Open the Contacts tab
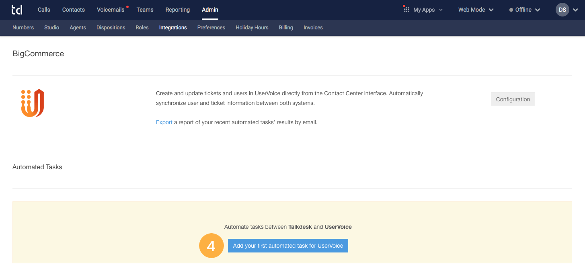Image resolution: width=585 pixels, height=277 pixels. click(x=74, y=10)
